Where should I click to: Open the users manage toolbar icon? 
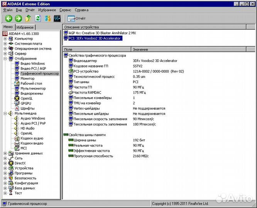(x=48, y=18)
